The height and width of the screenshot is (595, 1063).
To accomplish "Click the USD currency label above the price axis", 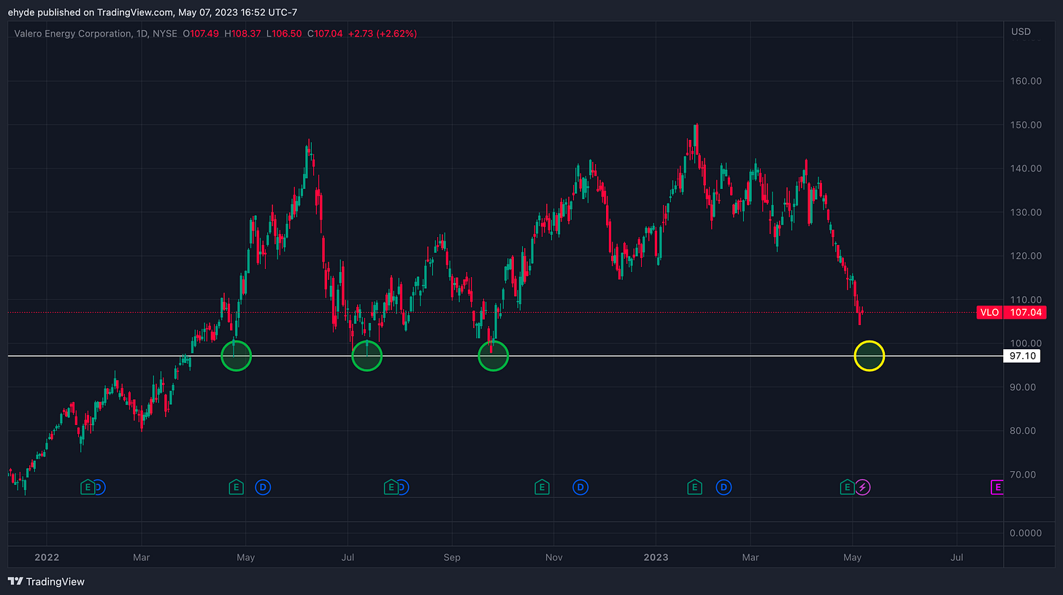I will 1021,32.
